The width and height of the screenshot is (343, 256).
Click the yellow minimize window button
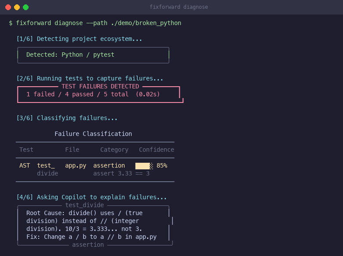(17, 7)
